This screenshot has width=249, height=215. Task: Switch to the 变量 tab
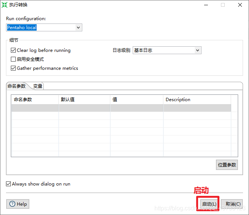pos(38,86)
